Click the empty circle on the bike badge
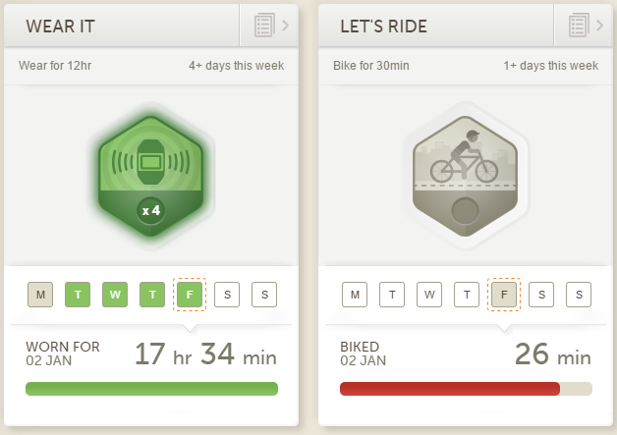This screenshot has width=617, height=435. tap(465, 211)
